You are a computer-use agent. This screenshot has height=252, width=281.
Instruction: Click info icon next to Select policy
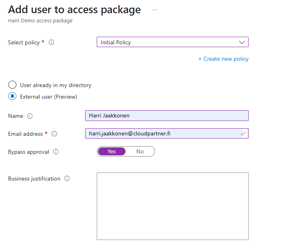click(x=51, y=42)
